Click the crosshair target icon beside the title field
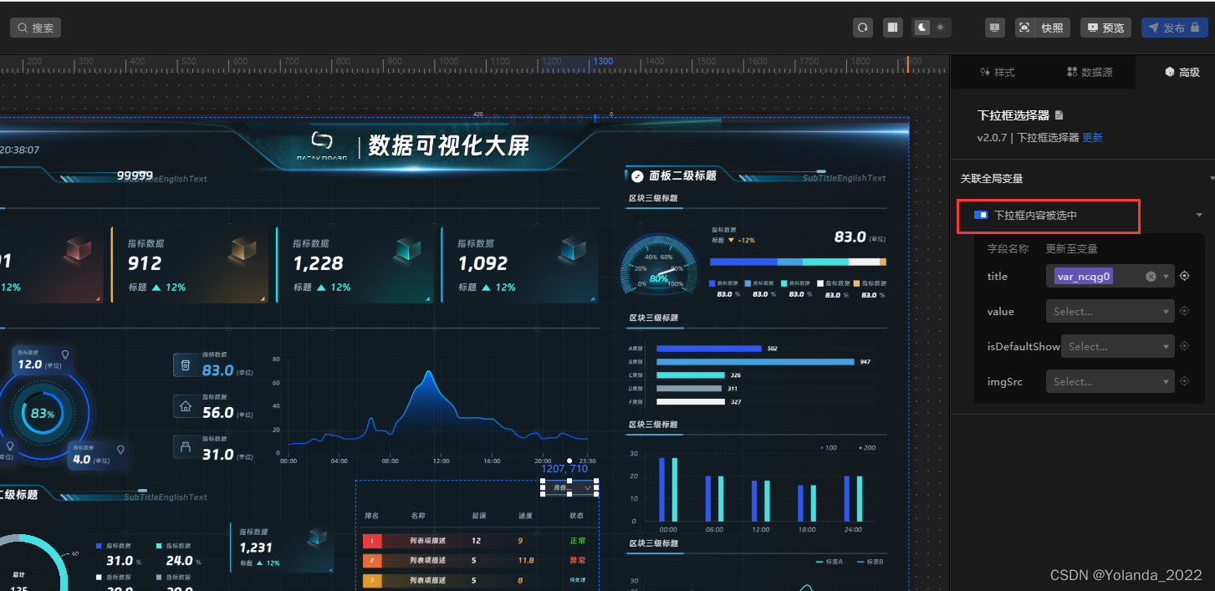The width and height of the screenshot is (1215, 591). pos(1184,276)
